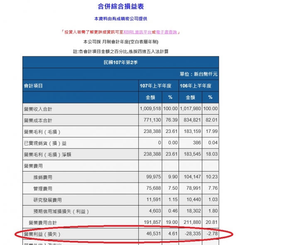The width and height of the screenshot is (299, 245).
Task: Click the administrative expense percentage 7.50
Action: pyautogui.click(x=173, y=188)
